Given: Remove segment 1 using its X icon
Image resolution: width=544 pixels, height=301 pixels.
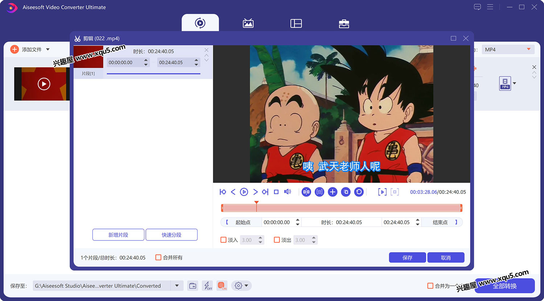Looking at the screenshot, I should [206, 50].
